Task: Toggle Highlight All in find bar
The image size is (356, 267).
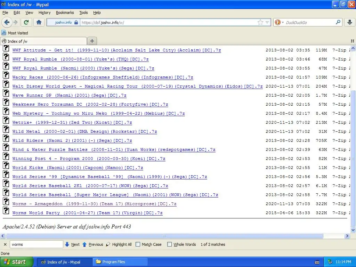Action: pyautogui.click(x=119, y=244)
